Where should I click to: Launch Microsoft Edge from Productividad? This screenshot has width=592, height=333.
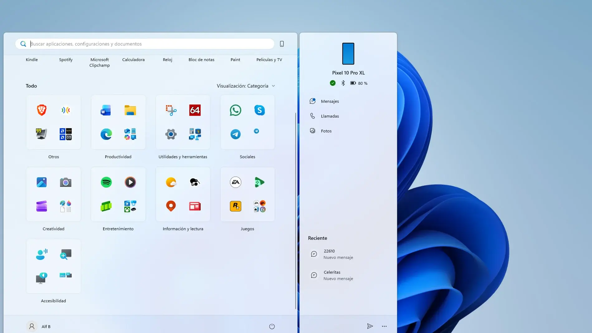(x=106, y=134)
